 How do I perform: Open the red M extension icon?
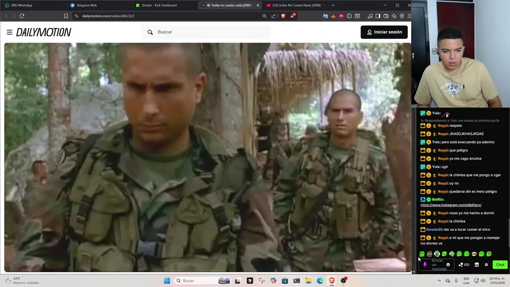click(x=341, y=16)
